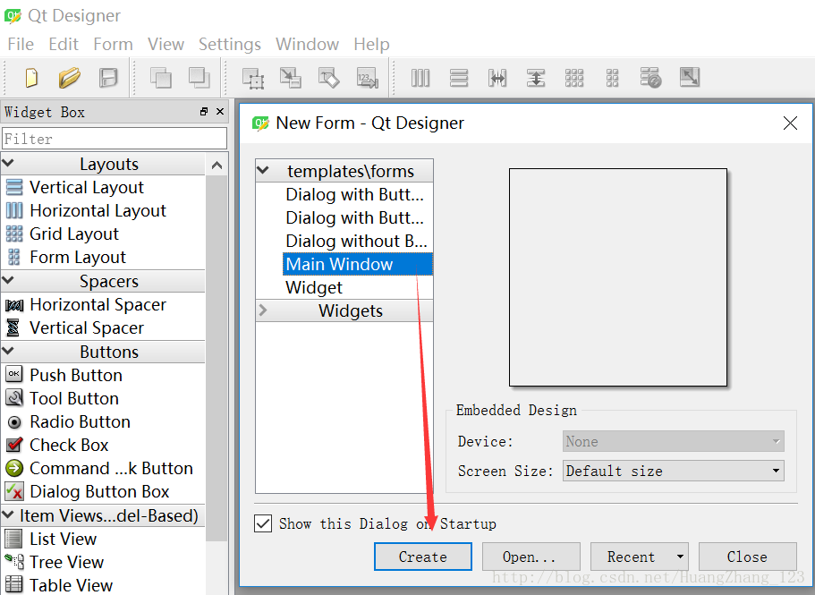Toggle Show this Dialog on Startup checkbox

pyautogui.click(x=263, y=523)
